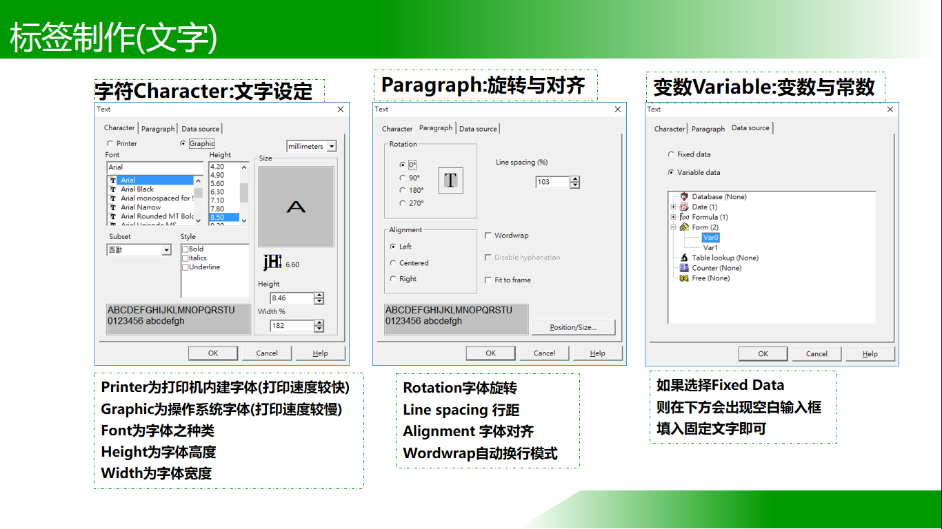The image size is (942, 529).
Task: Select the 90° rotation radio button
Action: coord(402,178)
